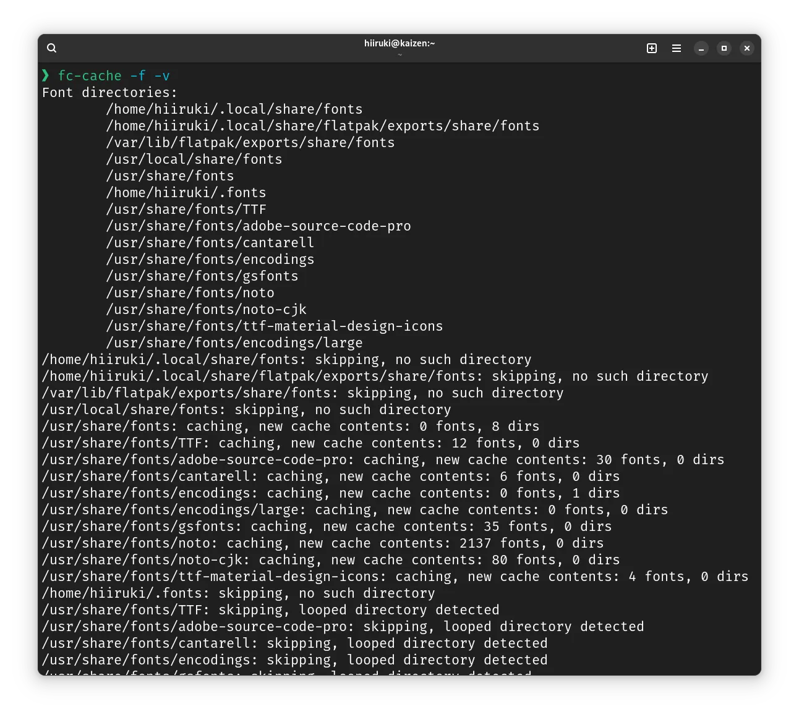The width and height of the screenshot is (799, 717).
Task: Click the cantarell 'looped directory detected' line
Action: (294, 643)
